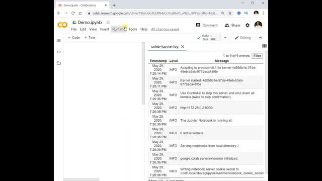Open the table of contents sidebar icon
Viewport: 322px width, 181px height.
(x=59, y=40)
